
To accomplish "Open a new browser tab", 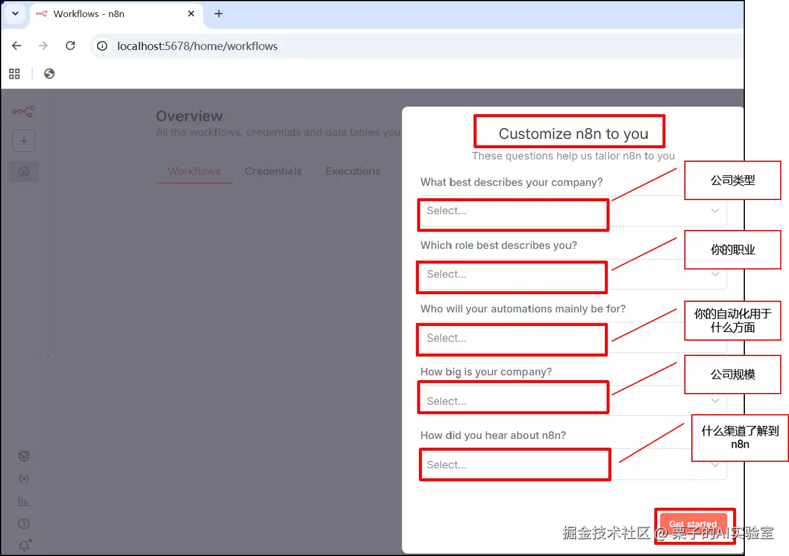I will point(218,14).
